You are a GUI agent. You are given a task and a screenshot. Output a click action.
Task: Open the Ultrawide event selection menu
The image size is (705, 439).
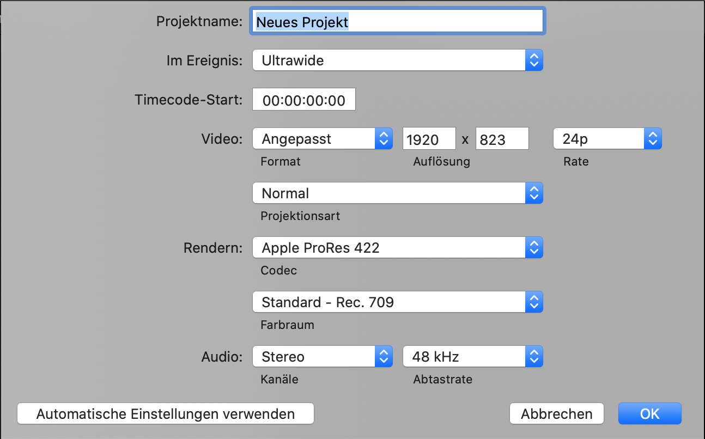pyautogui.click(x=388, y=60)
